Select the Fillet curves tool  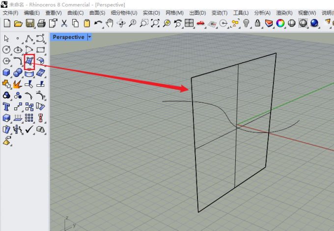pos(18,61)
